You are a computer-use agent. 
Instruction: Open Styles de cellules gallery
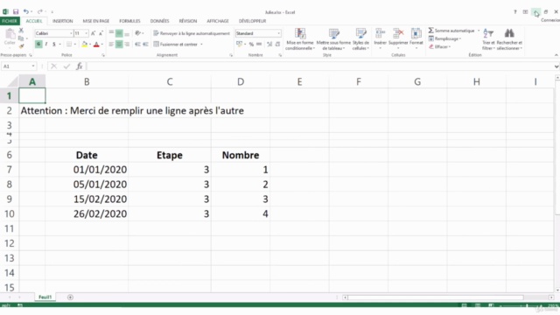pyautogui.click(x=360, y=38)
